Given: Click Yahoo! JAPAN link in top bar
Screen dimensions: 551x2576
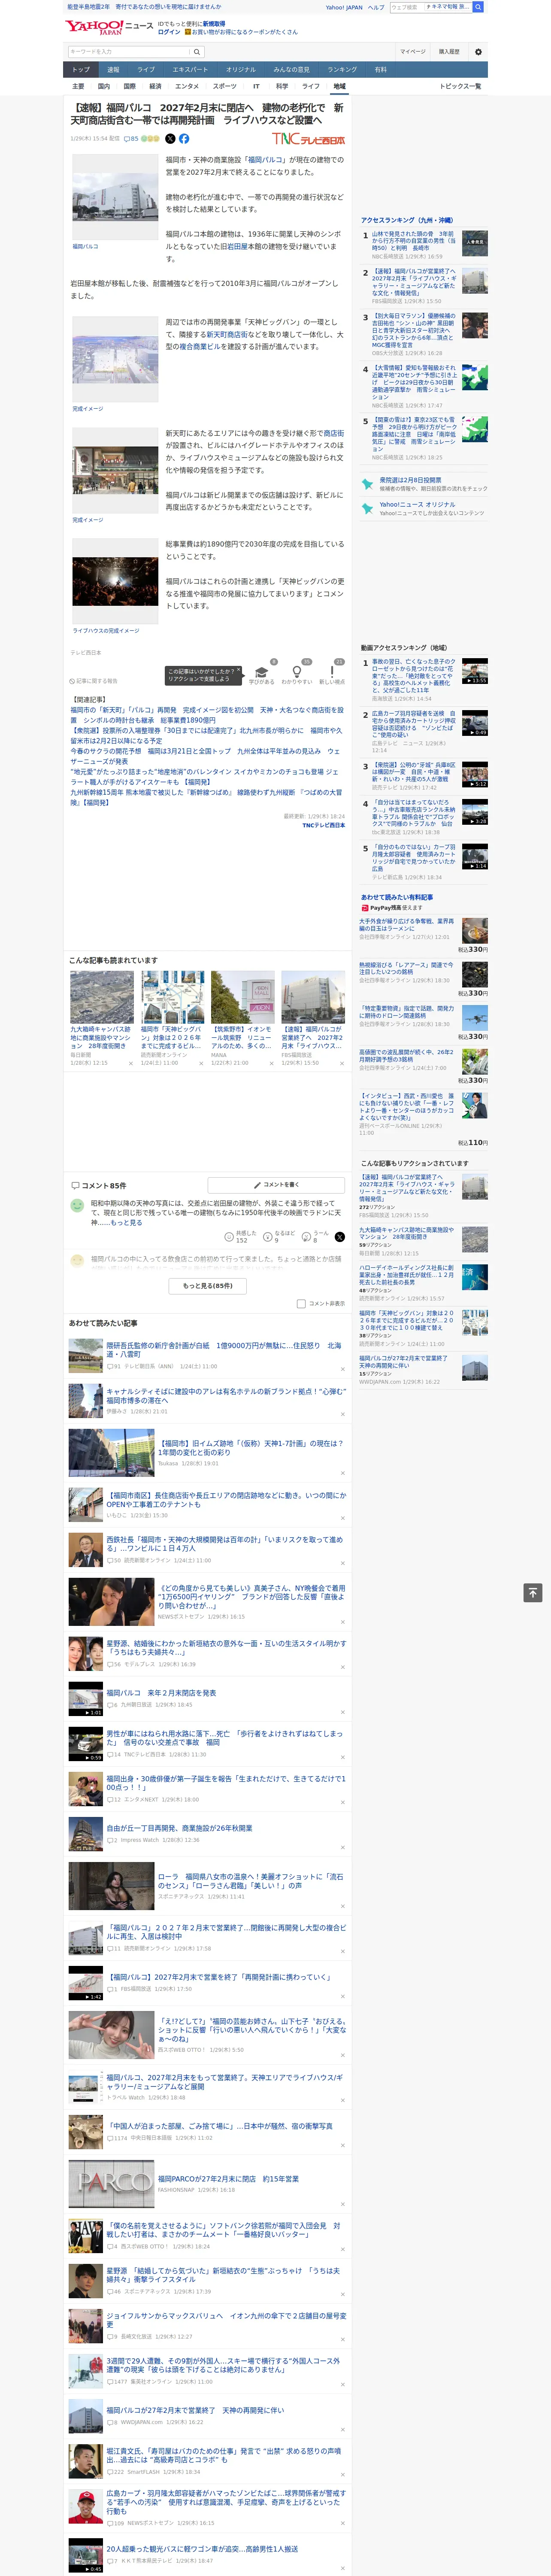Looking at the screenshot, I should (x=344, y=7).
